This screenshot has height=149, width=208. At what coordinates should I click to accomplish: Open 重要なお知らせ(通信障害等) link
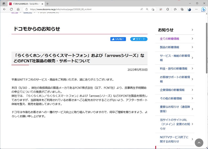pos(175,109)
